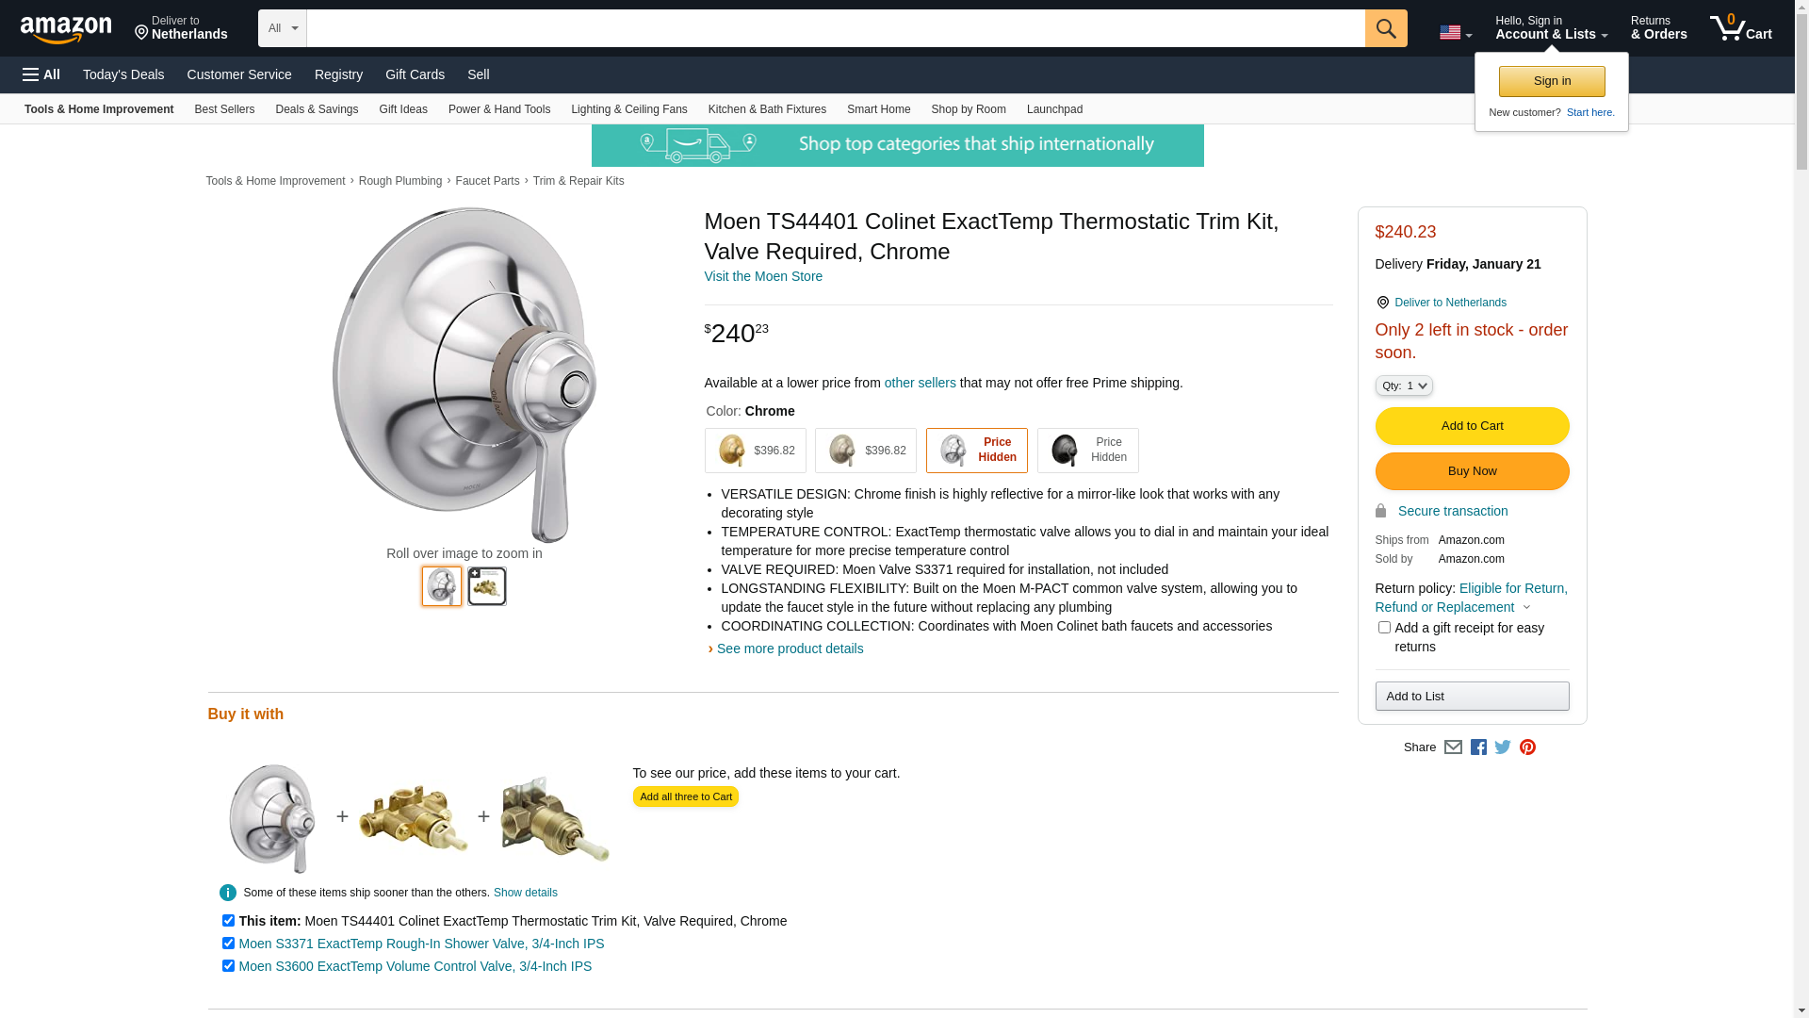
Task: Open Today's Deals menu item
Action: [x=123, y=74]
